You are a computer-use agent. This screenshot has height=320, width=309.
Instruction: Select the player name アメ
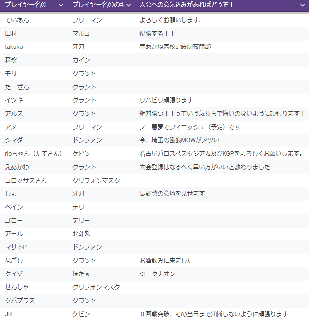click(x=11, y=127)
